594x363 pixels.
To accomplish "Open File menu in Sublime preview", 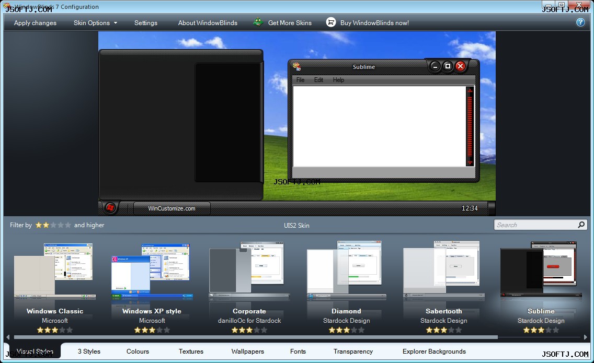I will (x=301, y=80).
